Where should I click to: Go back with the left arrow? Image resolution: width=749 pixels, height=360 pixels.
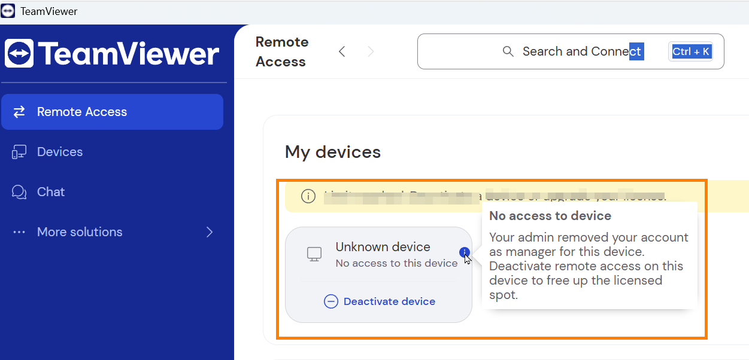(x=342, y=51)
